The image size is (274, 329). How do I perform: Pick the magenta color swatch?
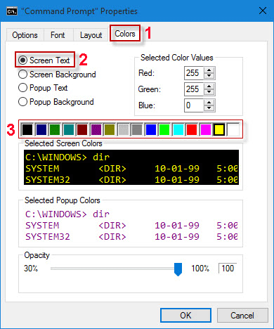[206, 129]
